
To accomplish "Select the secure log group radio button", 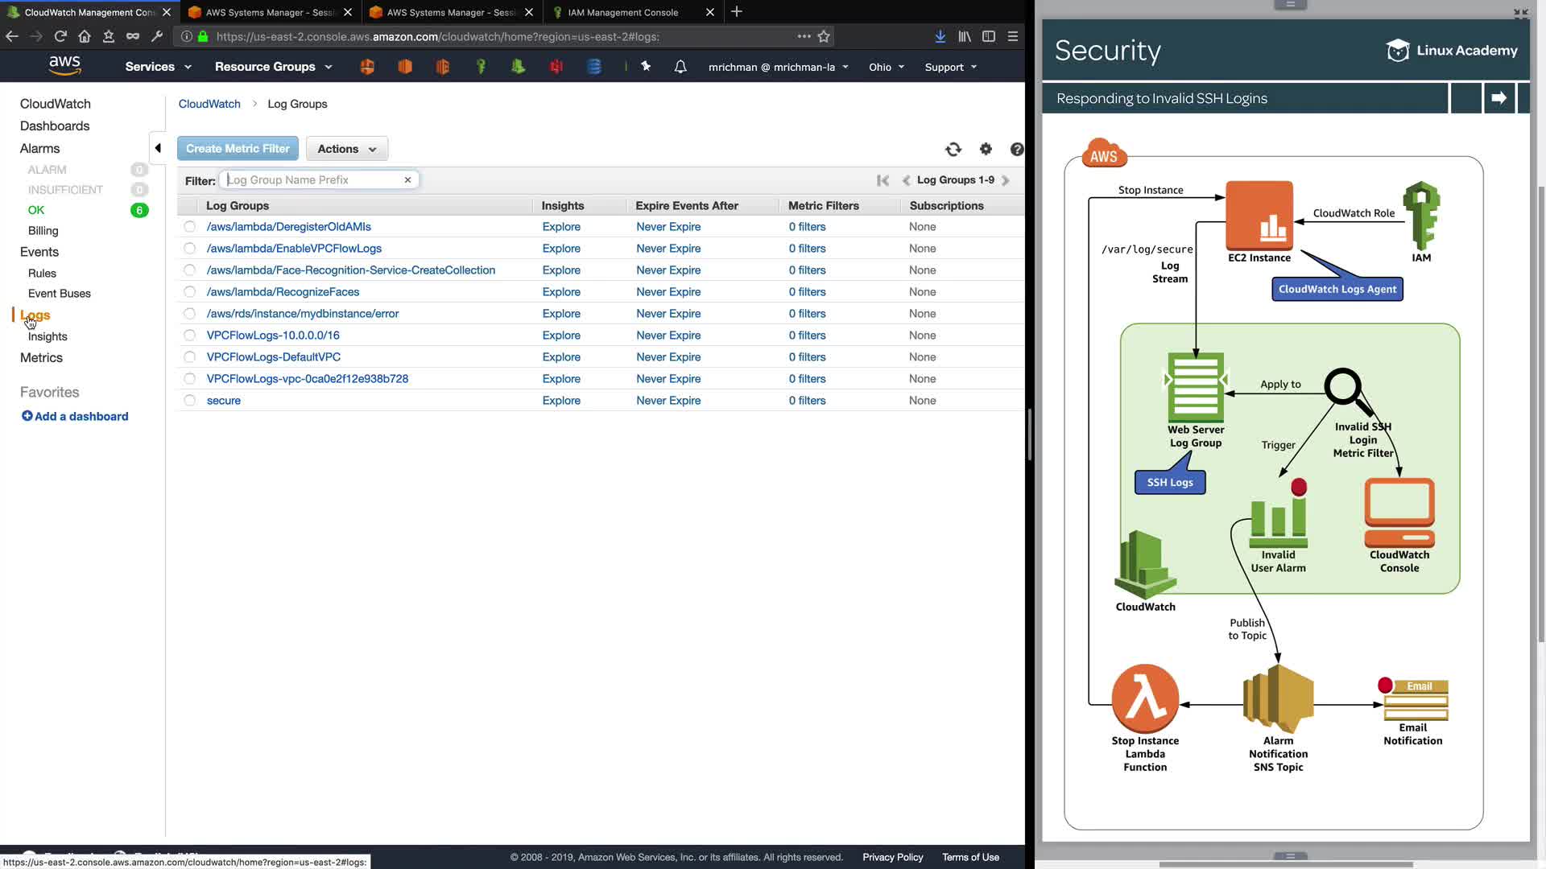I will (x=190, y=401).
